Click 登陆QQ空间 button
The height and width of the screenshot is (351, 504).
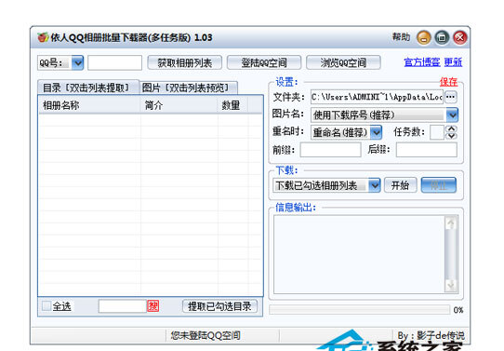pos(264,62)
